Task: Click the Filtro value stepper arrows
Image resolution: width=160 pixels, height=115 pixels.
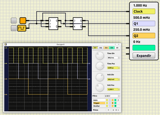Action: [x=119, y=96]
